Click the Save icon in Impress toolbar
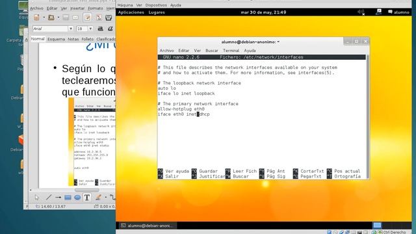The image size is (416, 234). tap(66, 18)
